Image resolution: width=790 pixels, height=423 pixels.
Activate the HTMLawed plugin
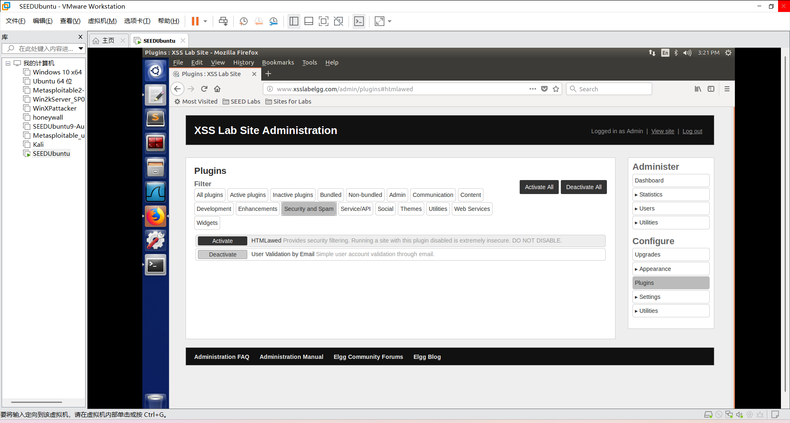[x=222, y=241]
